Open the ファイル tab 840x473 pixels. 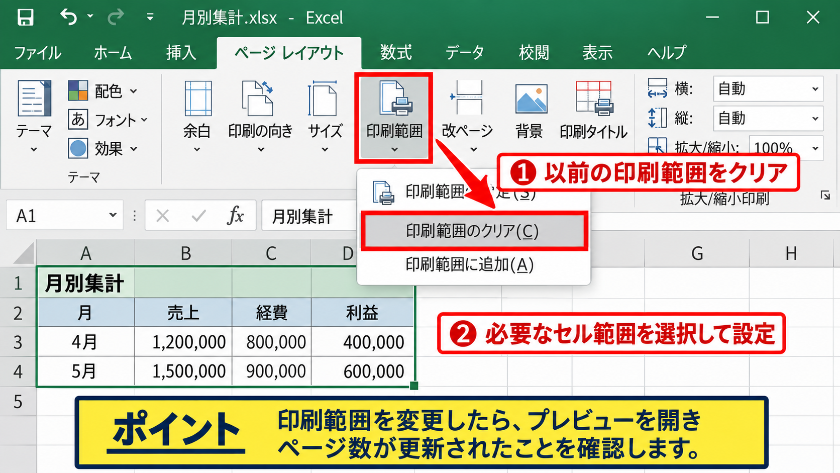tap(37, 53)
